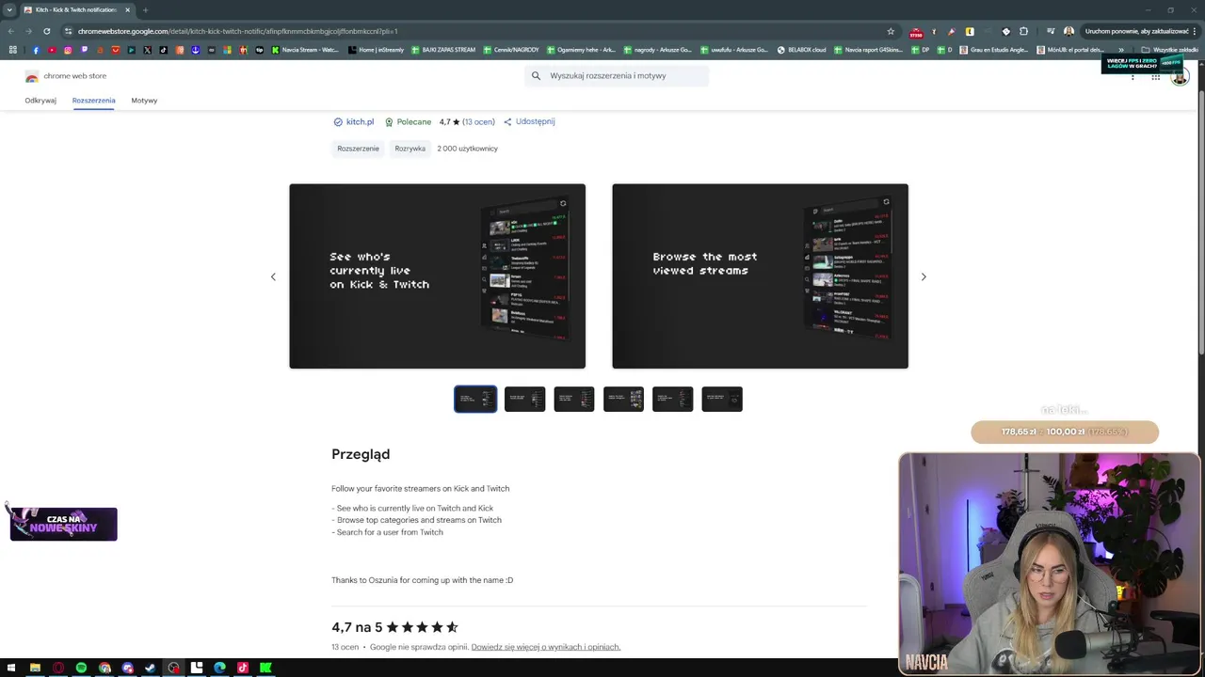Select the sixth screenshot thumbnail

[x=722, y=399]
